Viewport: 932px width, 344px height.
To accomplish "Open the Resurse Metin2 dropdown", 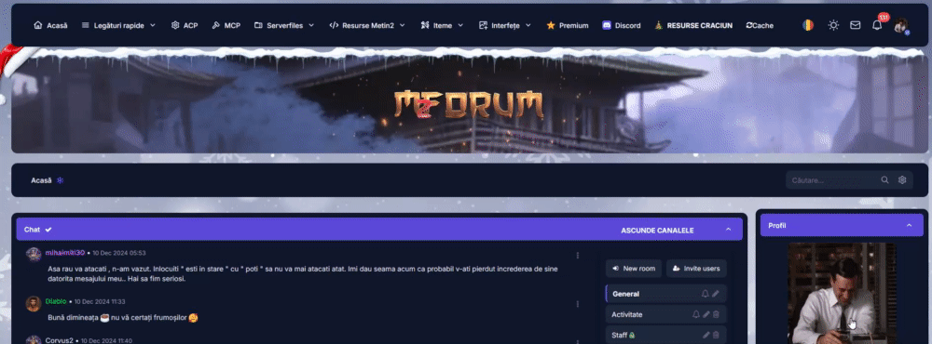I will point(366,25).
